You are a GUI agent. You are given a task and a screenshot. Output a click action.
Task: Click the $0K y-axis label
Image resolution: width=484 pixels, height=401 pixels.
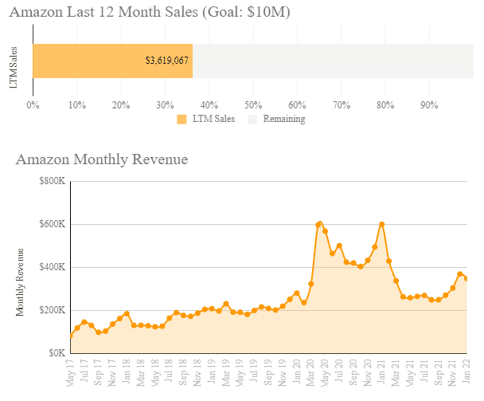(57, 352)
